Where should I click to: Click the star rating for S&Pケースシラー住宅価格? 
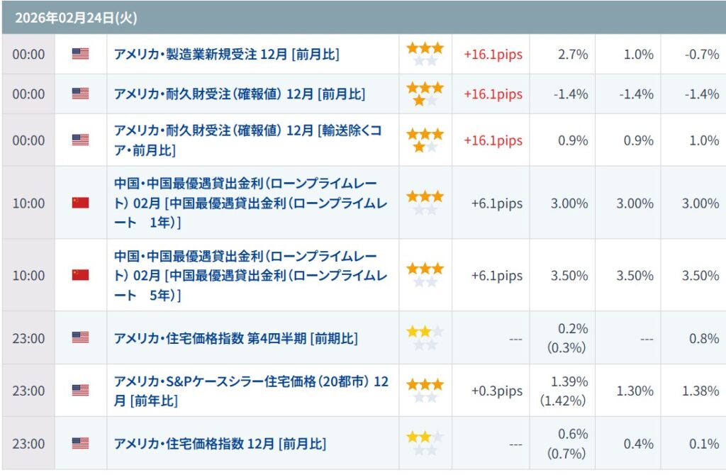(x=425, y=391)
